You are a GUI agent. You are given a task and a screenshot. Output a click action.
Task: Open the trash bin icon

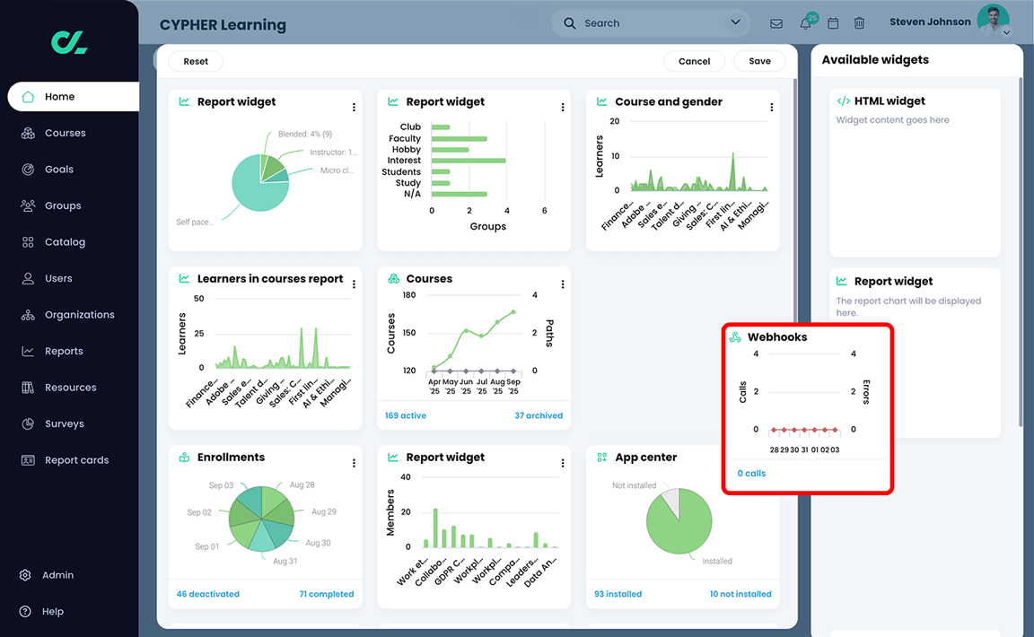coord(859,23)
